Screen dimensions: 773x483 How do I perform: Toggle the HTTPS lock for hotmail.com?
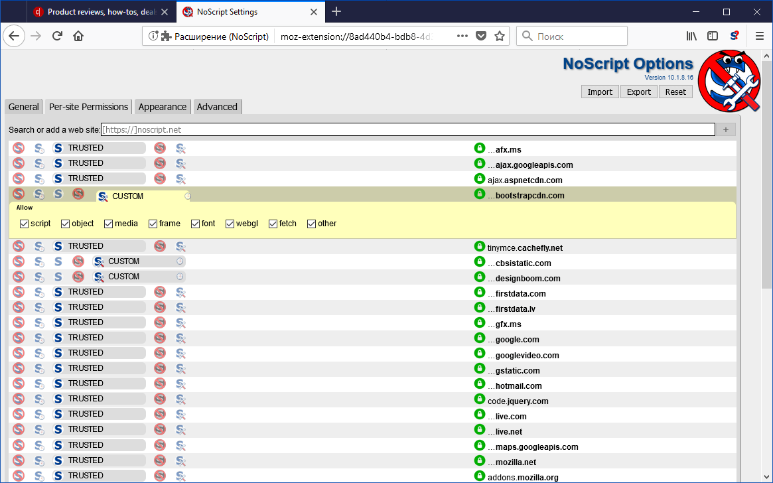click(480, 383)
